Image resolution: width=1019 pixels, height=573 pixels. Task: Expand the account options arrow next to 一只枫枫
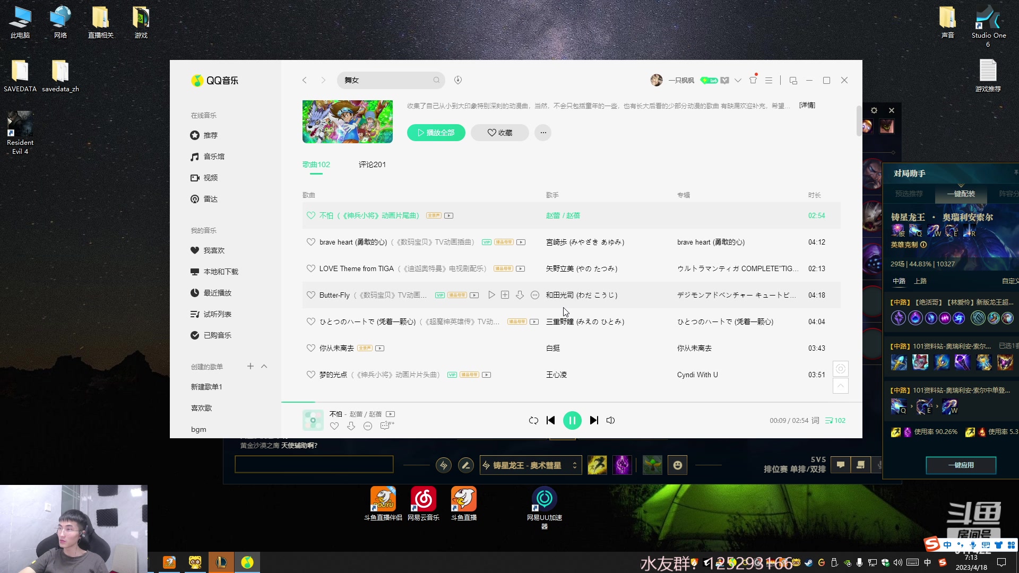tap(738, 80)
